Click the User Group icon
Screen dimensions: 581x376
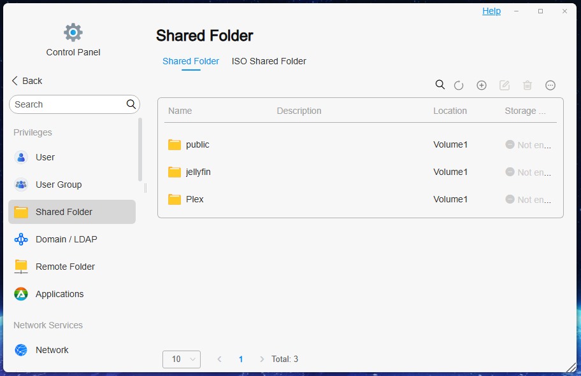point(21,185)
